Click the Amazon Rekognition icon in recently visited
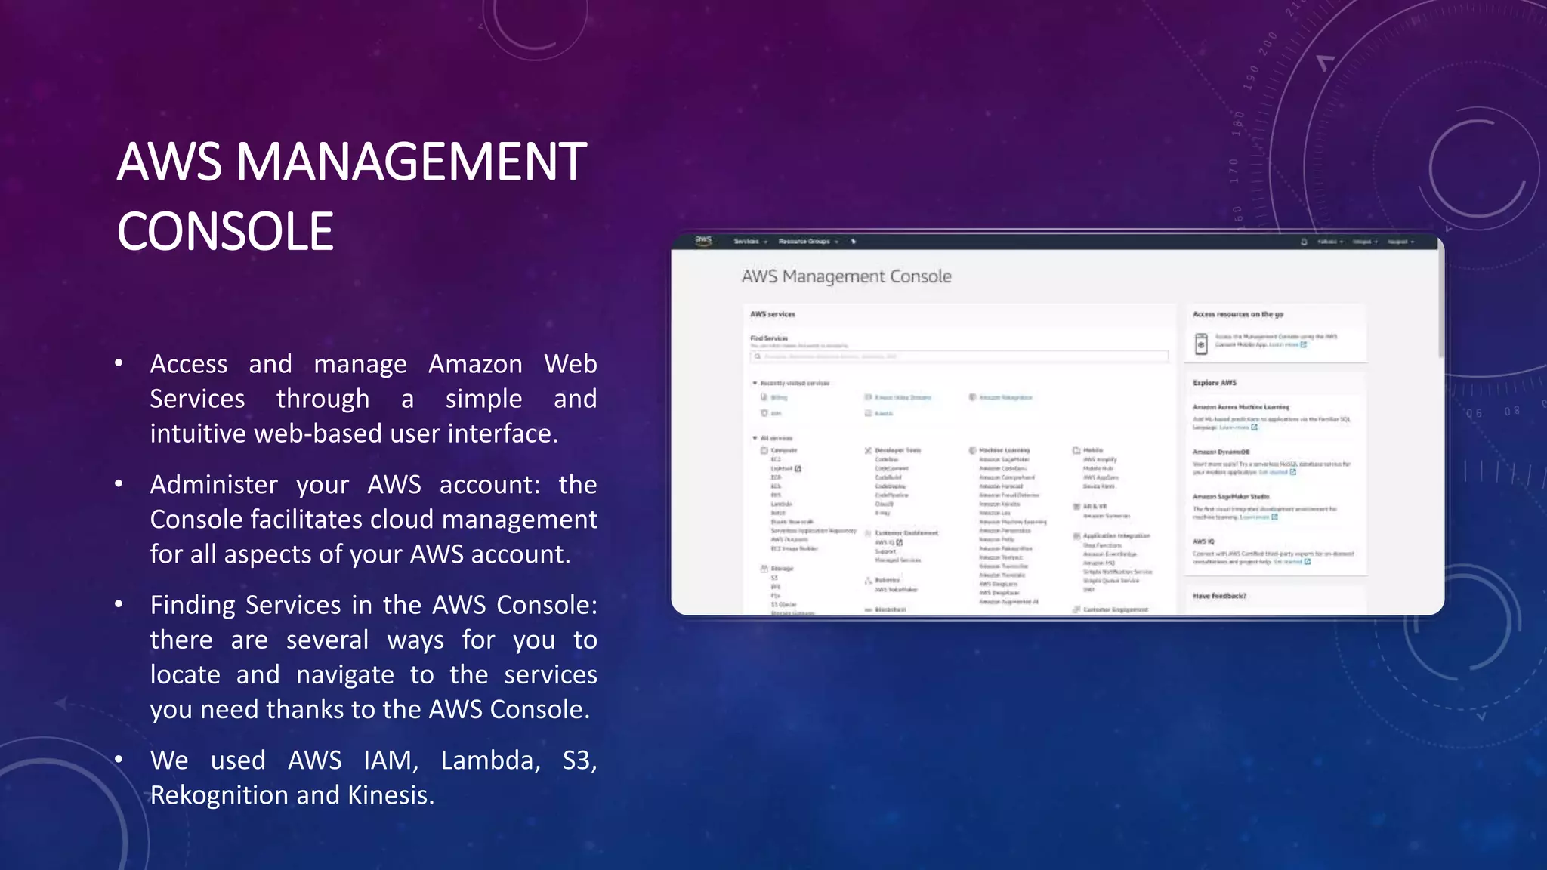 point(972,397)
